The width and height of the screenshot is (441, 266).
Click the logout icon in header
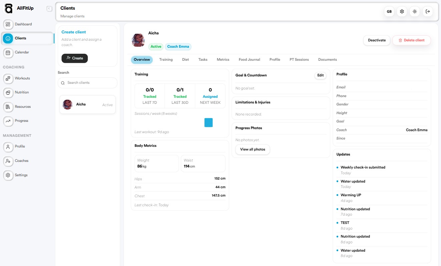click(x=427, y=11)
